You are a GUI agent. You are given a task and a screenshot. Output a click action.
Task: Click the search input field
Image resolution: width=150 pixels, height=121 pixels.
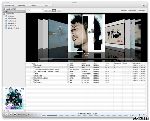[x=36, y=10]
